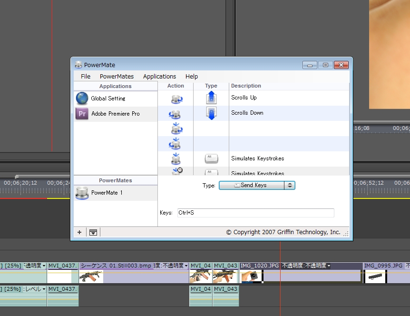Maximize the PowerMate window

click(325, 65)
